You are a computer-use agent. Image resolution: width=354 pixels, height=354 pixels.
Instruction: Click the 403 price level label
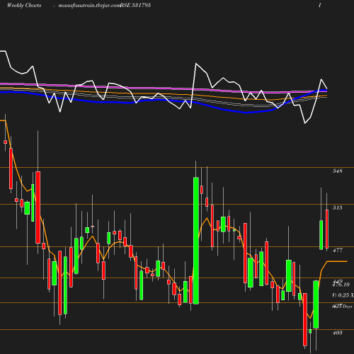(337, 333)
